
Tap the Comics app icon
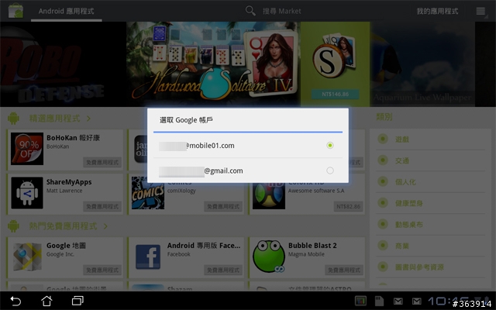pos(148,193)
